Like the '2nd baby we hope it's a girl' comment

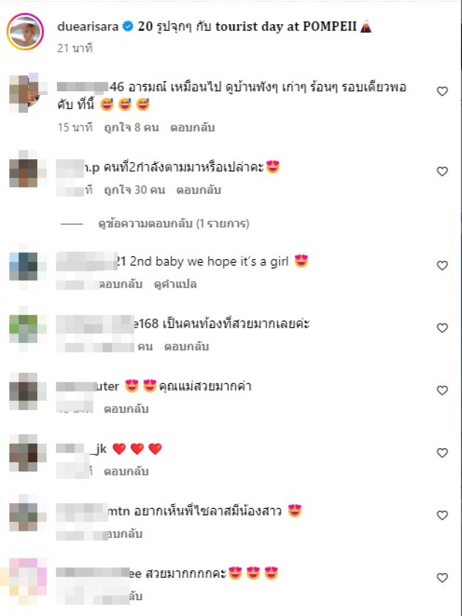pos(442,266)
